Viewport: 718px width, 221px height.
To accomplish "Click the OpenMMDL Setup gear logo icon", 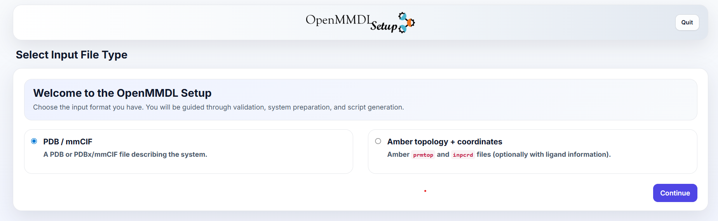I will pyautogui.click(x=406, y=22).
